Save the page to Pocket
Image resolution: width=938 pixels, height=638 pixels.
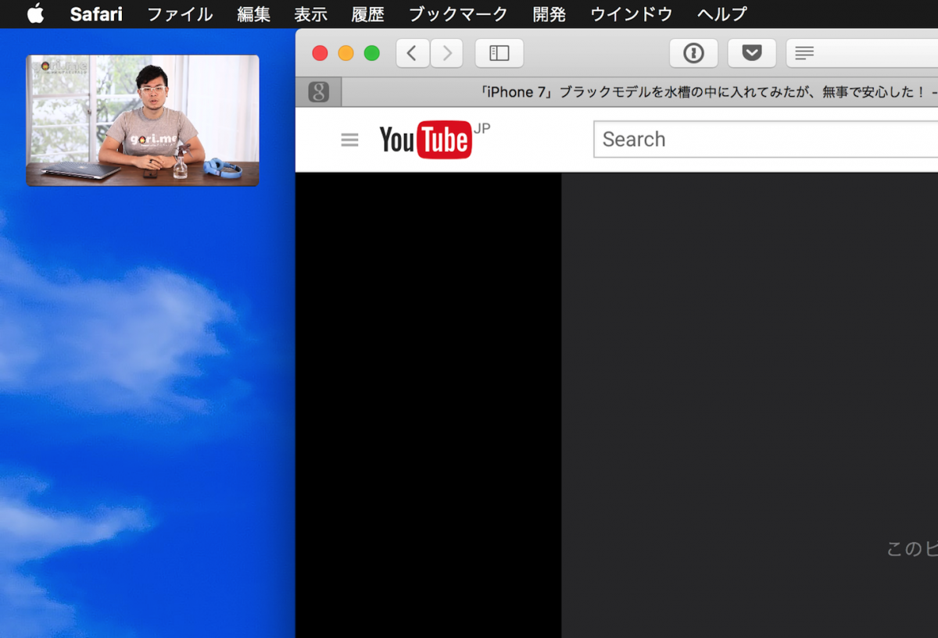pyautogui.click(x=751, y=53)
